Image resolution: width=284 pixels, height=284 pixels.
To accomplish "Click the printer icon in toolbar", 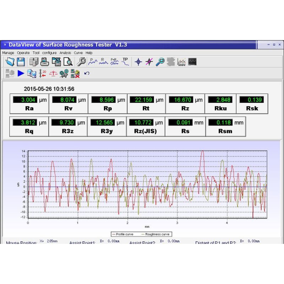I will [44, 62].
